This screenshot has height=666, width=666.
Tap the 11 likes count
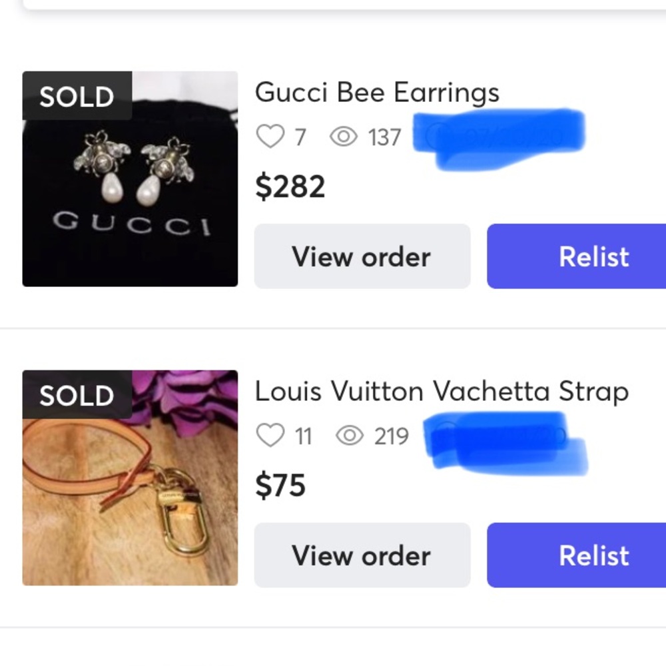303,436
